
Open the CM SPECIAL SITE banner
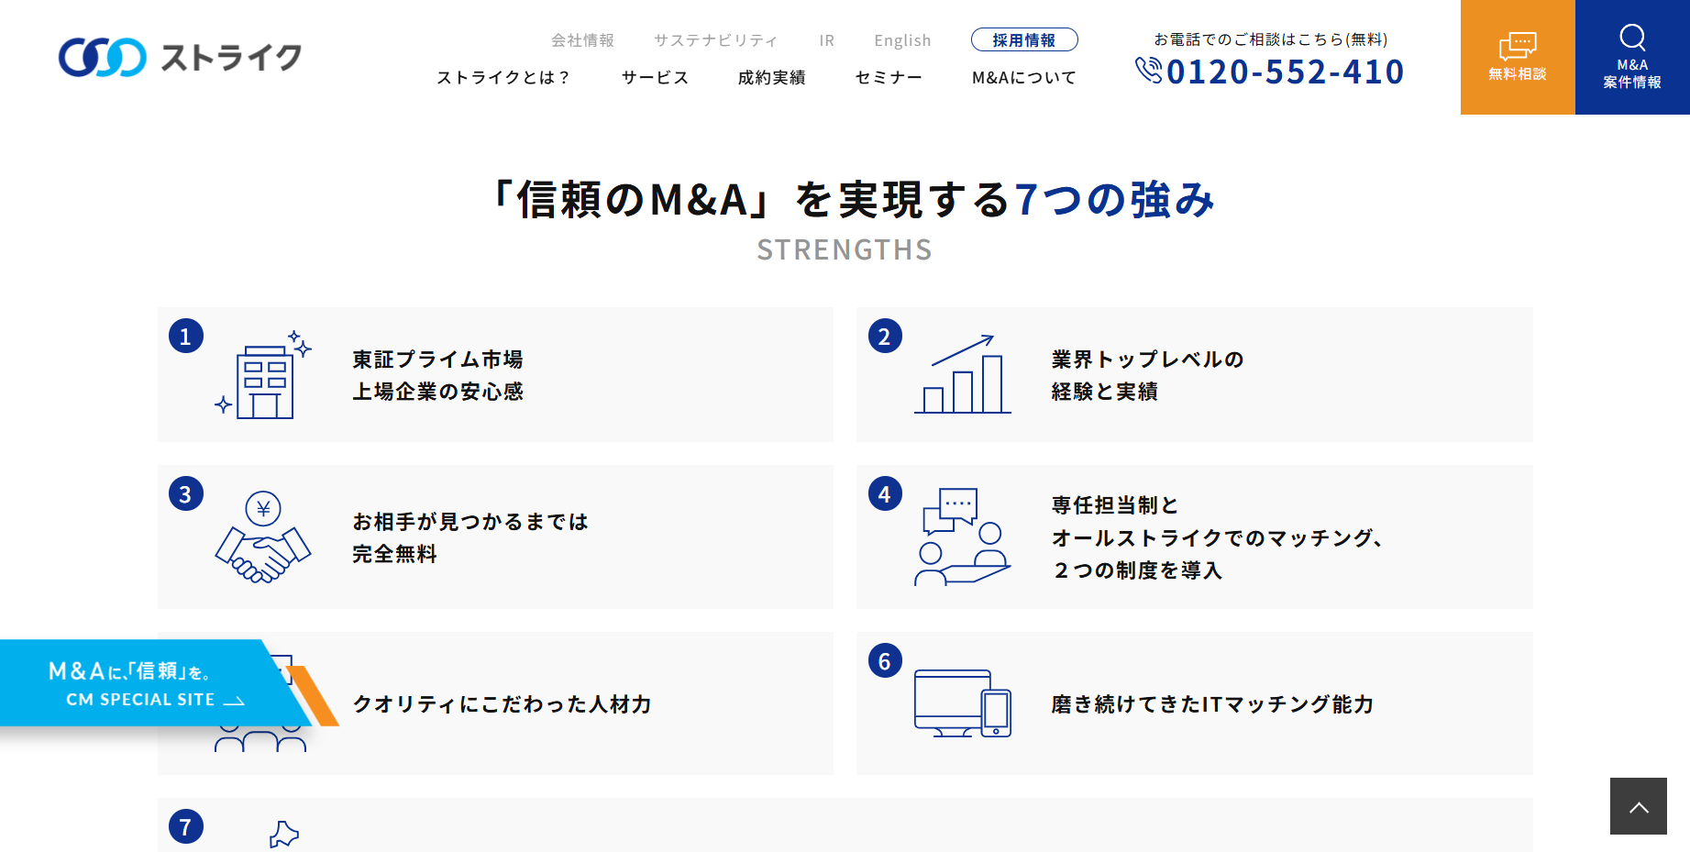[147, 684]
